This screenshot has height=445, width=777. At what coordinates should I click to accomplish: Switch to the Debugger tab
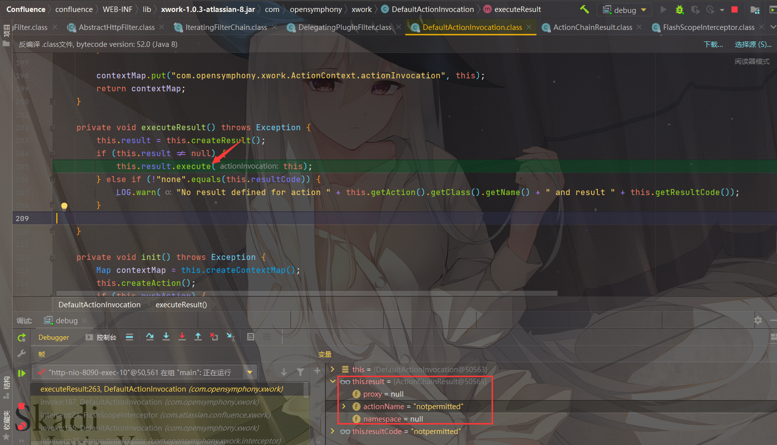[53, 338]
